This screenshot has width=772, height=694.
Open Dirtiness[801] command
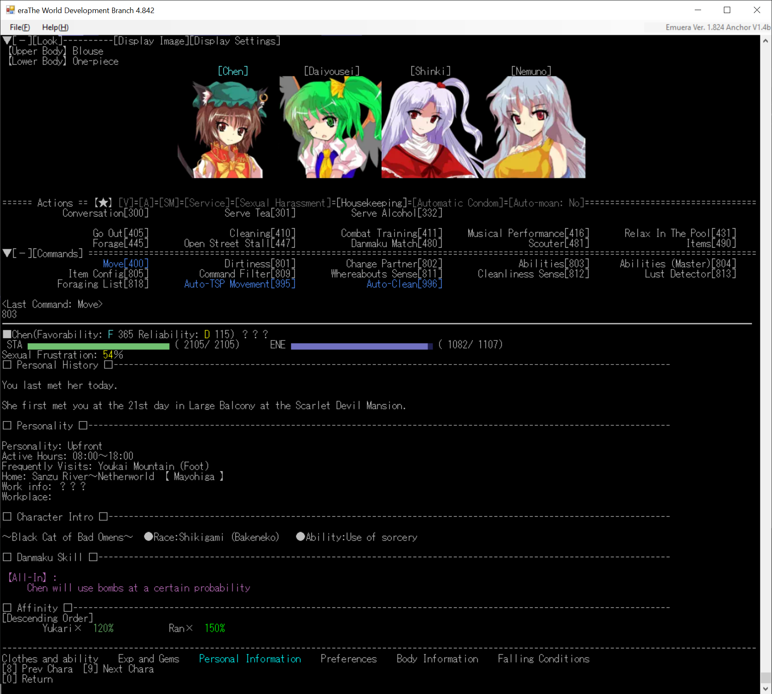(260, 264)
